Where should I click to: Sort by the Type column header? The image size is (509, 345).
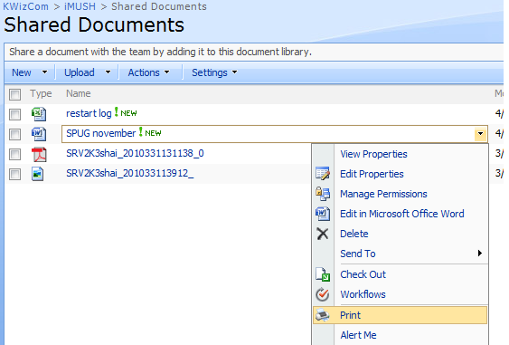(x=41, y=93)
